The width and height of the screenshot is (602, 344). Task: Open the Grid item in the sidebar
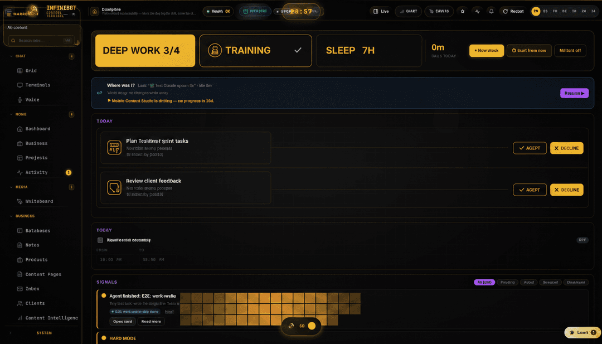pos(27,71)
